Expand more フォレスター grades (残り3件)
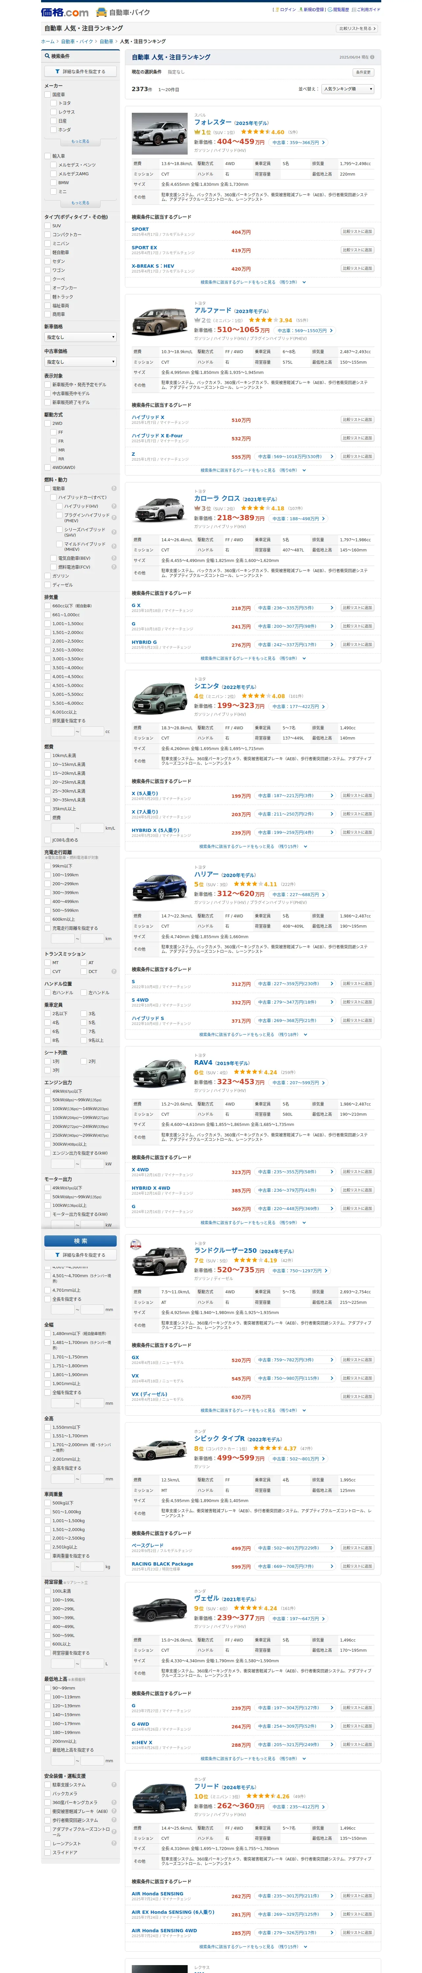 pyautogui.click(x=253, y=282)
